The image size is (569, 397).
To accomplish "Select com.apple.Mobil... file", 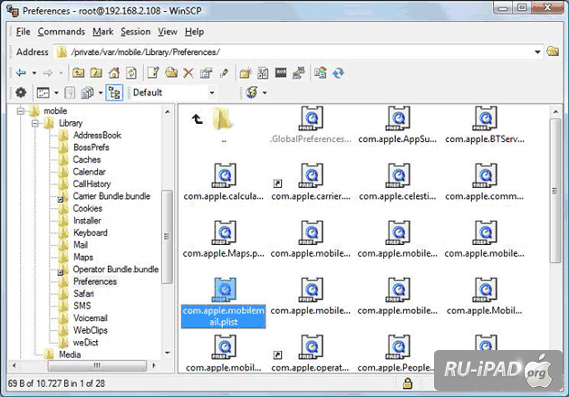I will (x=485, y=296).
